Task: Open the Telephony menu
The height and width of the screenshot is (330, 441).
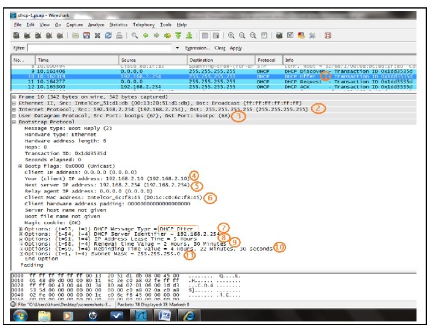Action: (x=144, y=24)
